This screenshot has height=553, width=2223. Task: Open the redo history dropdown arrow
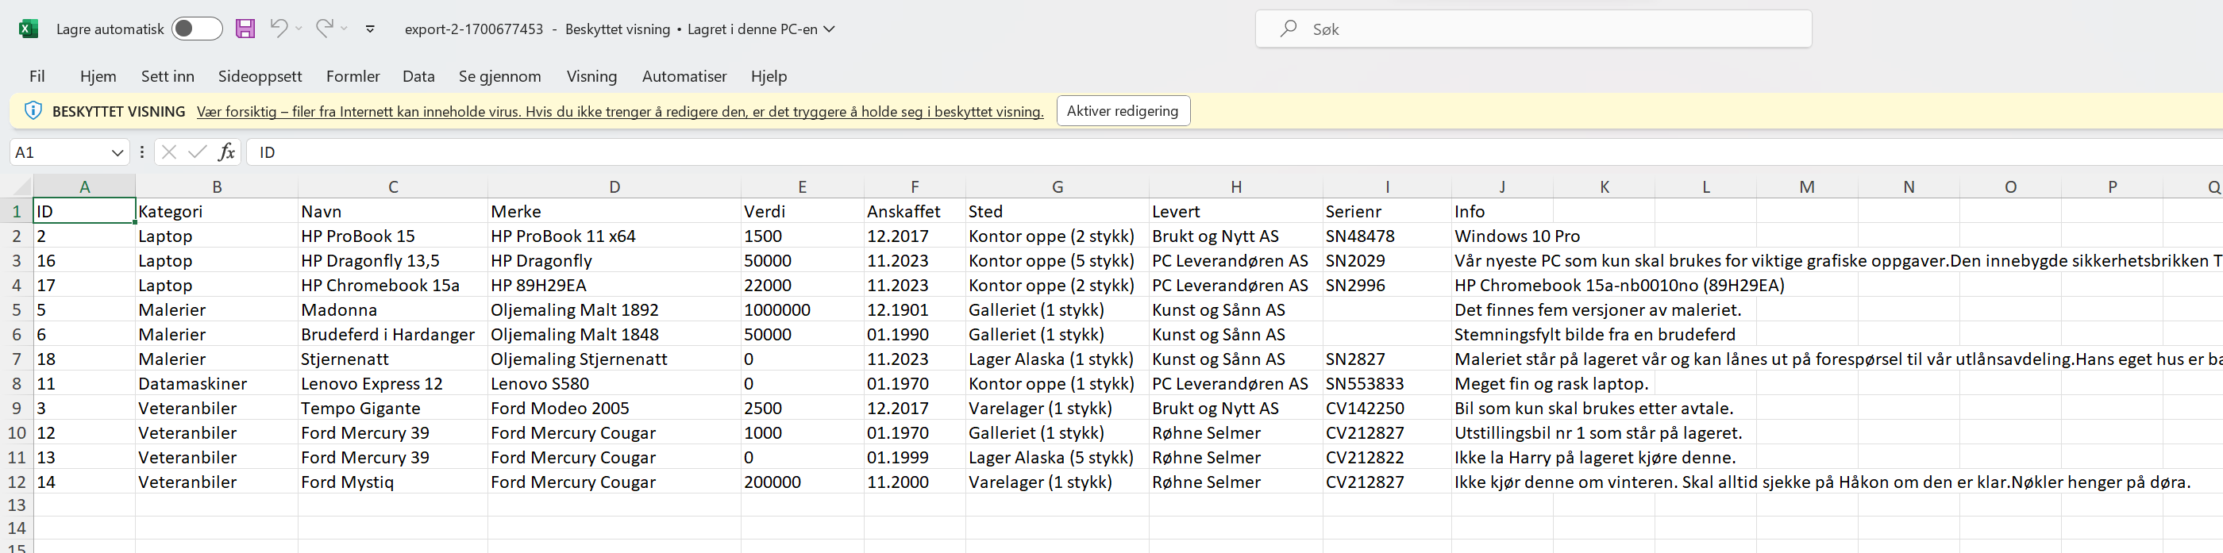(345, 29)
